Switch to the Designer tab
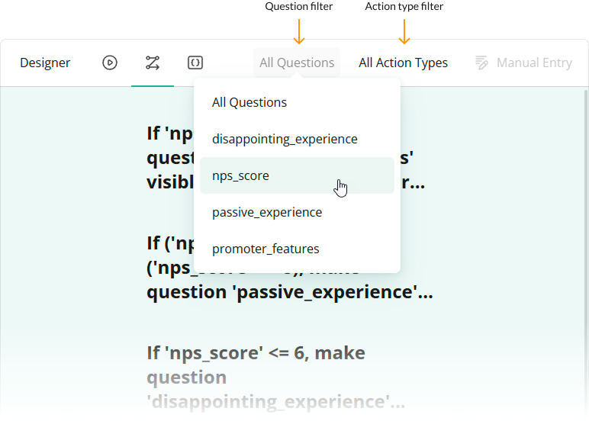 pyautogui.click(x=45, y=63)
